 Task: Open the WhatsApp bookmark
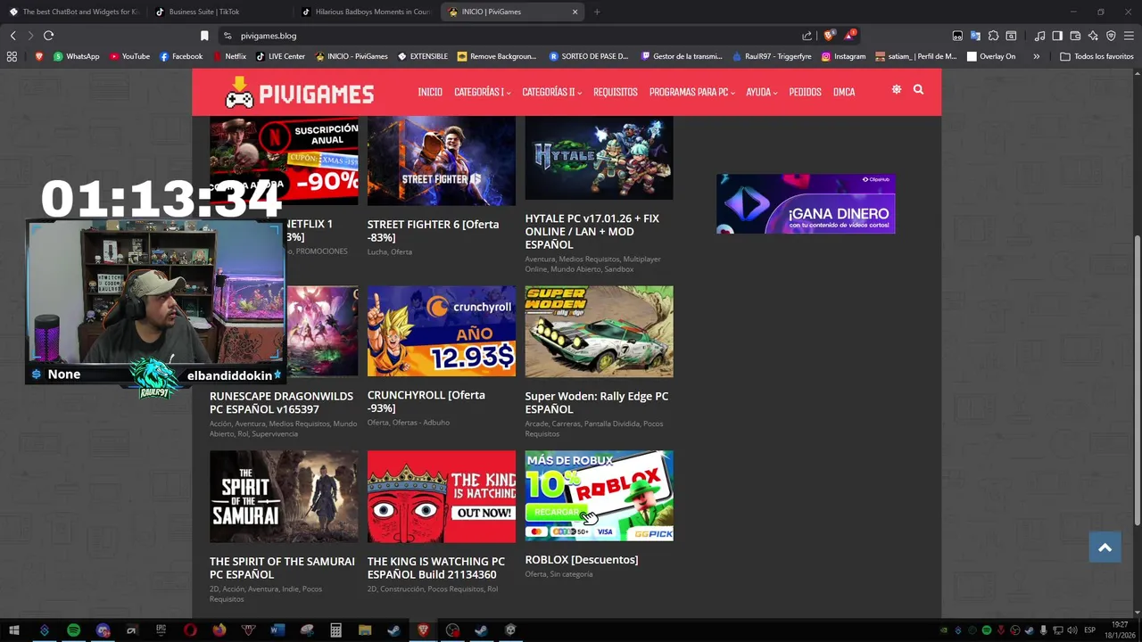coord(77,56)
